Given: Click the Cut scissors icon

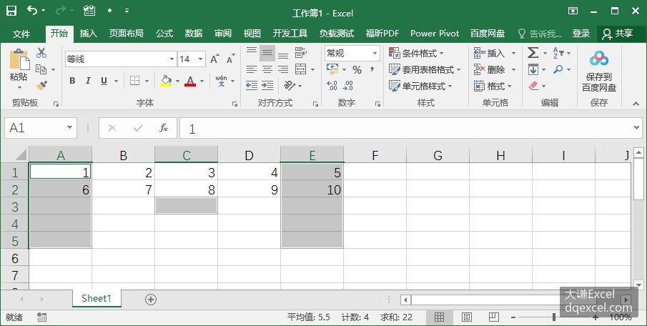Looking at the screenshot, I should point(41,53).
